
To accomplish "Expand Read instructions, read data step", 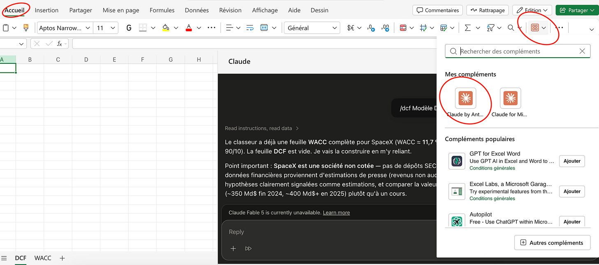I will (262, 128).
